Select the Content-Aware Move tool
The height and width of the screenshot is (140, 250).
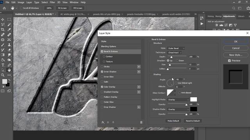coord(9,40)
